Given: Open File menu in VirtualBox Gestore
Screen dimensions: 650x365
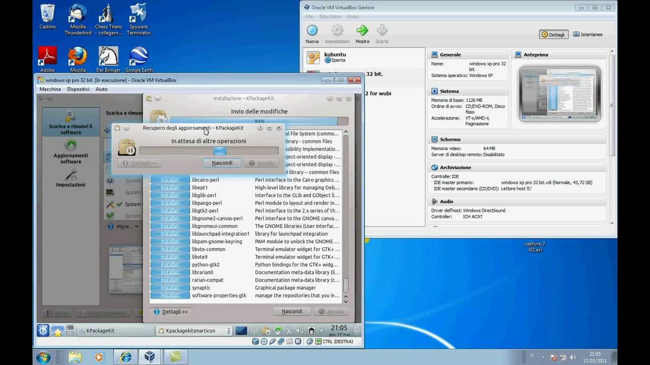Looking at the screenshot, I should point(309,17).
